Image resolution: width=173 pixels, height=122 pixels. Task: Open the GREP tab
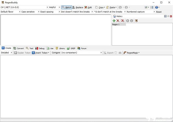(71, 48)
